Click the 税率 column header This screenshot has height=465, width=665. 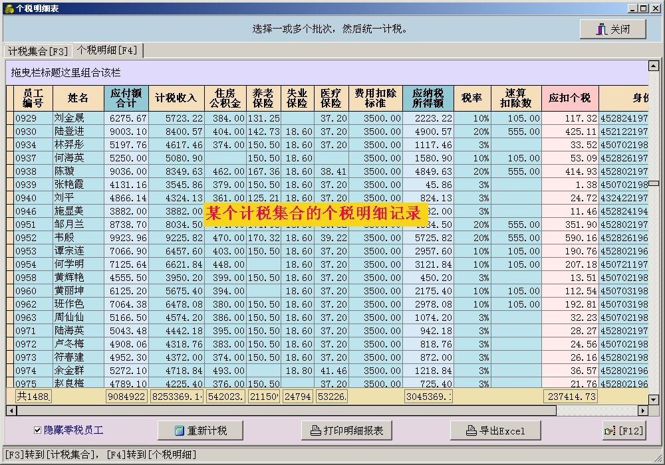[x=471, y=98]
